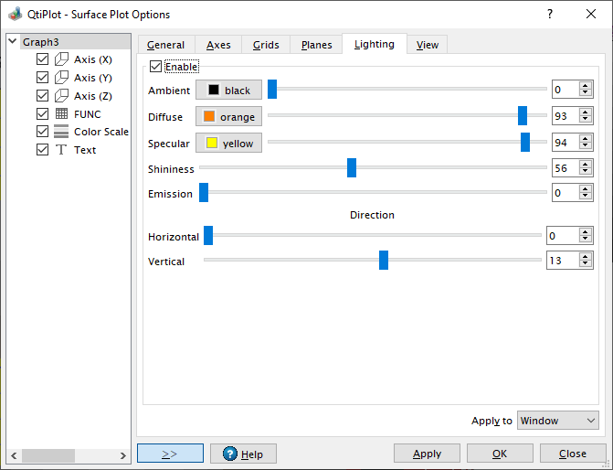Click the Axis (Z) cube icon
The image size is (613, 470).
(x=61, y=96)
